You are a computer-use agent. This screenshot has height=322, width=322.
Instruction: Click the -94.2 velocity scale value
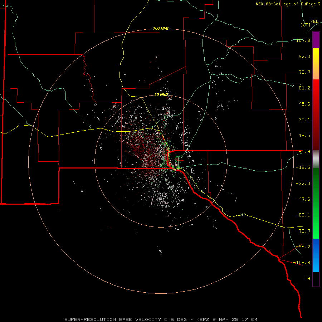(x=303, y=247)
